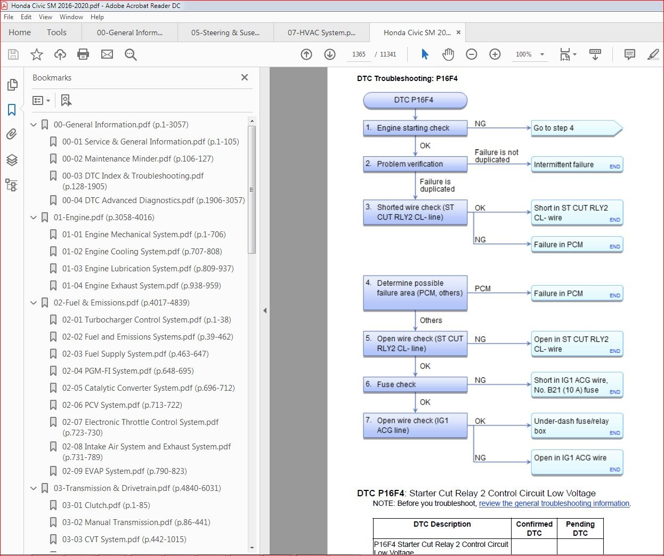Activate the Hand pan tool
664x556 pixels.
tap(448, 54)
